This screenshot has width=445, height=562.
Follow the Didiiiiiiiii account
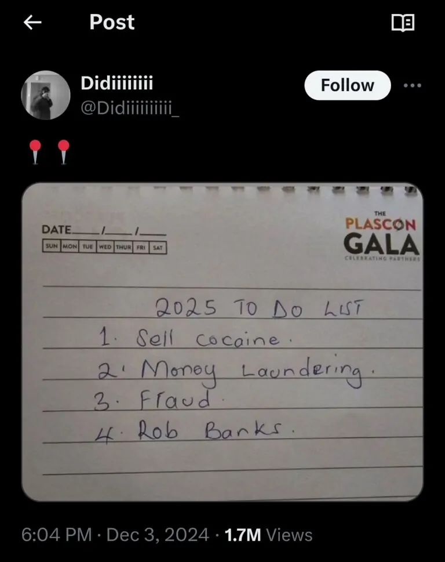click(347, 85)
